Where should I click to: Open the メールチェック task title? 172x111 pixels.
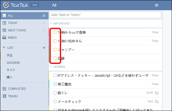coord(69,102)
